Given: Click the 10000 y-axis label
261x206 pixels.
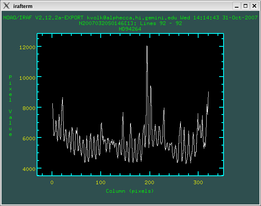Looking at the screenshot, I should coord(27,78).
